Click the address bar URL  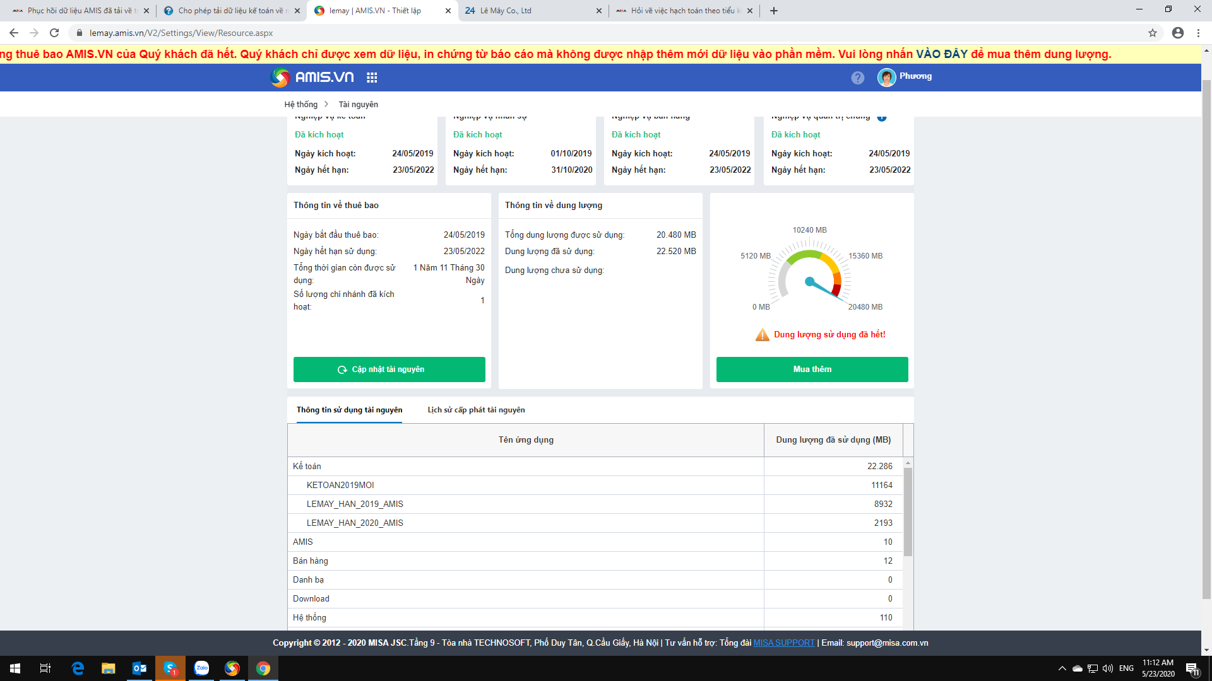click(181, 33)
